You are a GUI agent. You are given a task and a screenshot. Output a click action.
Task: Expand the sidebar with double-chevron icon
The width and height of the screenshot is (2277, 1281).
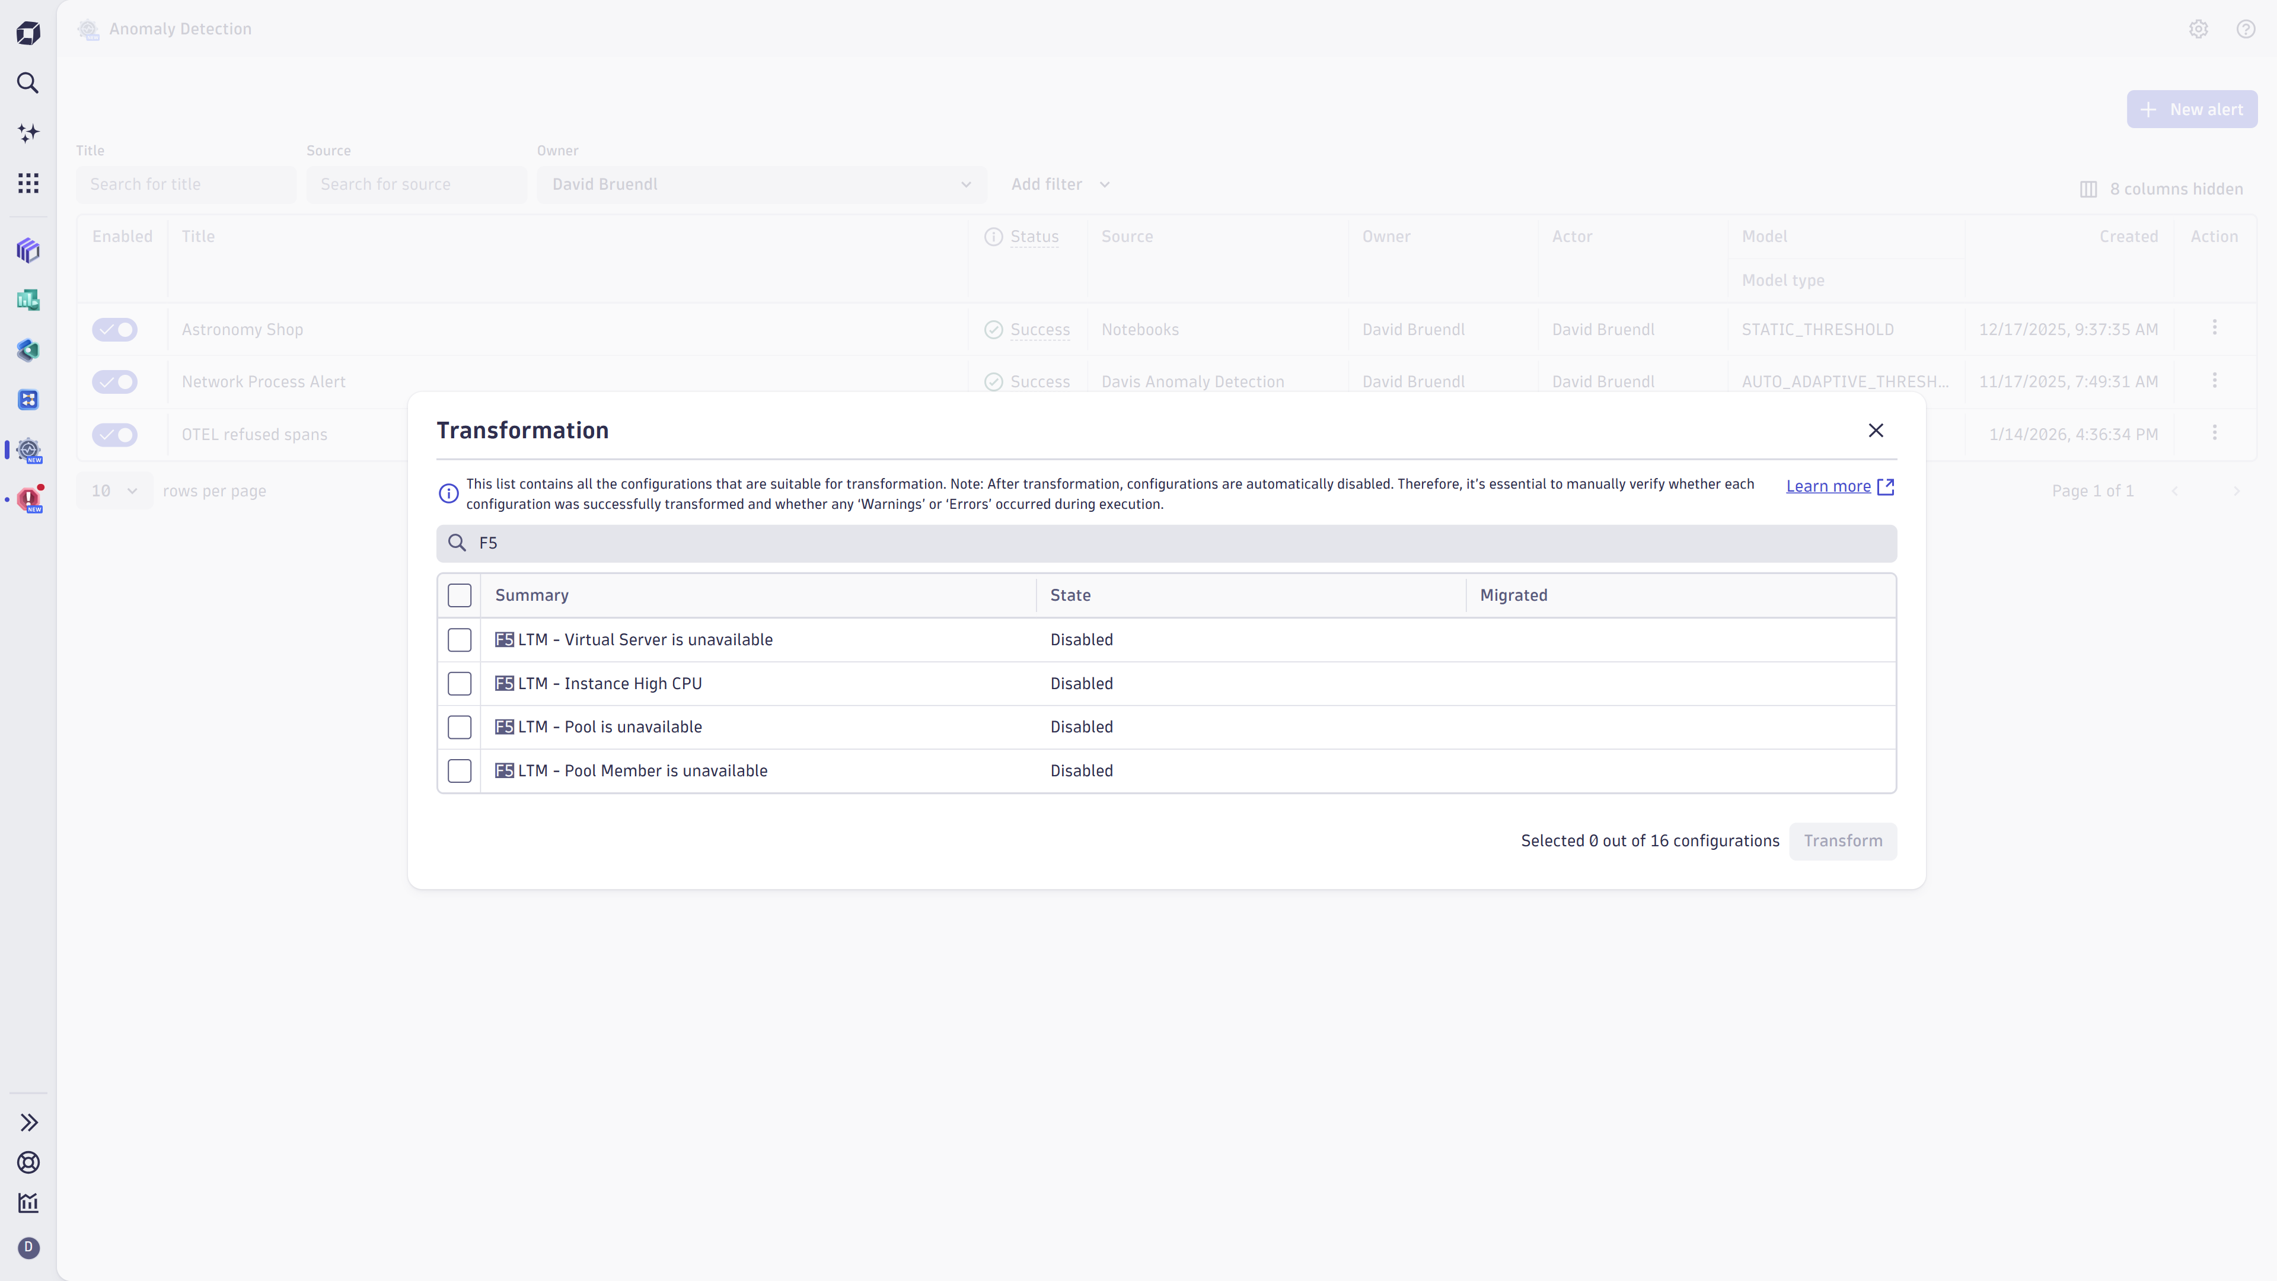(28, 1122)
